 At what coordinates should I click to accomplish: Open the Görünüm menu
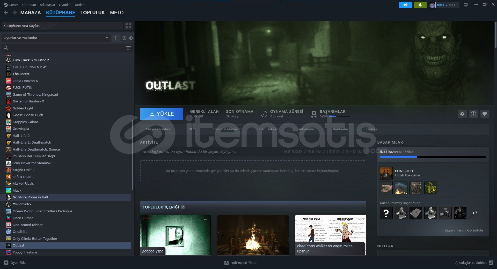29,5
